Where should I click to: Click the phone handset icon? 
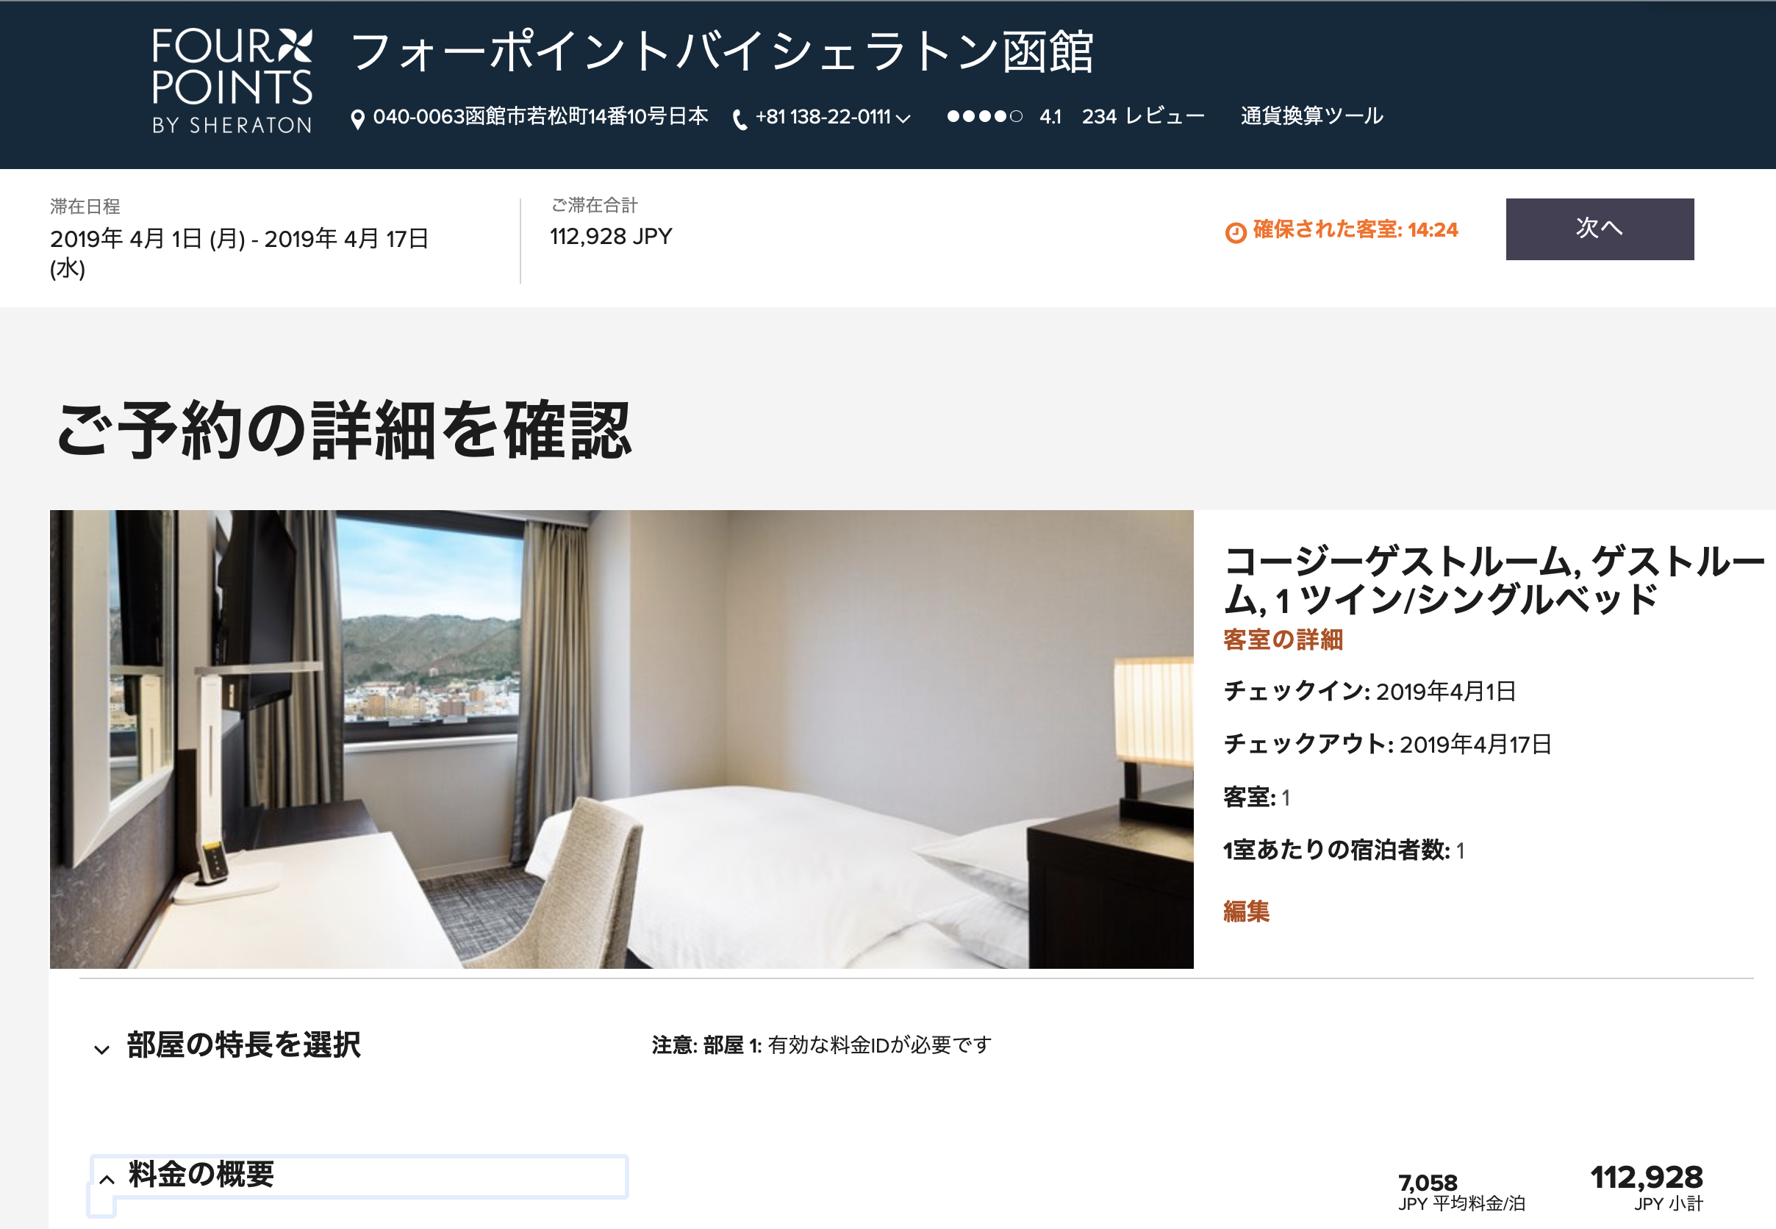point(740,120)
